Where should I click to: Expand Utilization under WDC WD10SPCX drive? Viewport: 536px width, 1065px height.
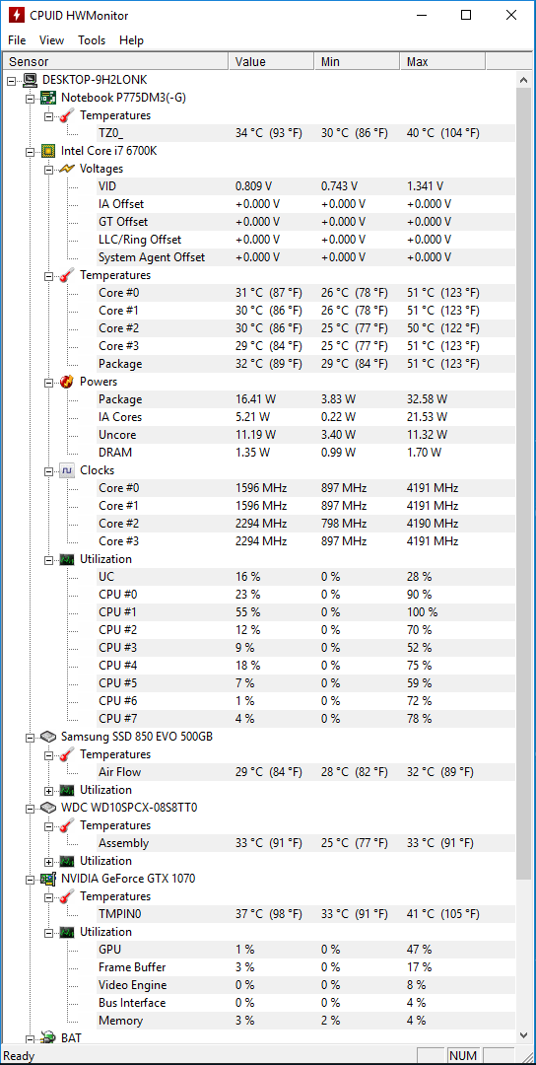[48, 861]
